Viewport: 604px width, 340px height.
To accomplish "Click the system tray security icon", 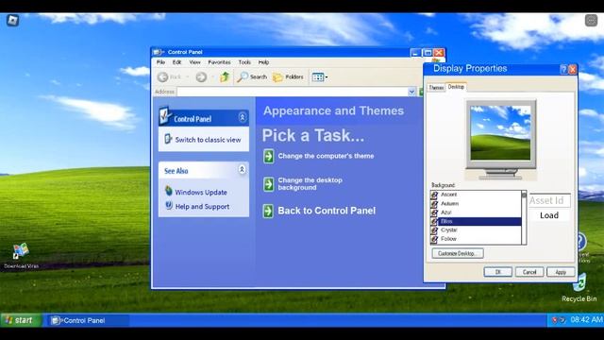I will (555, 320).
